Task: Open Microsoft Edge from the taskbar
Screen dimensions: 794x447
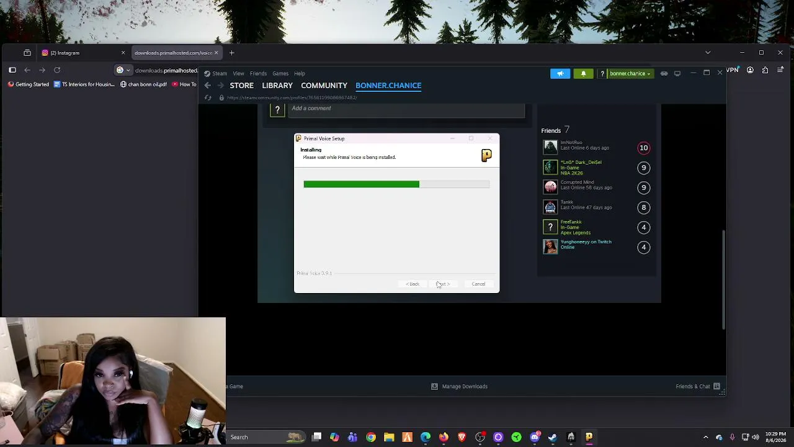Action: click(426, 437)
